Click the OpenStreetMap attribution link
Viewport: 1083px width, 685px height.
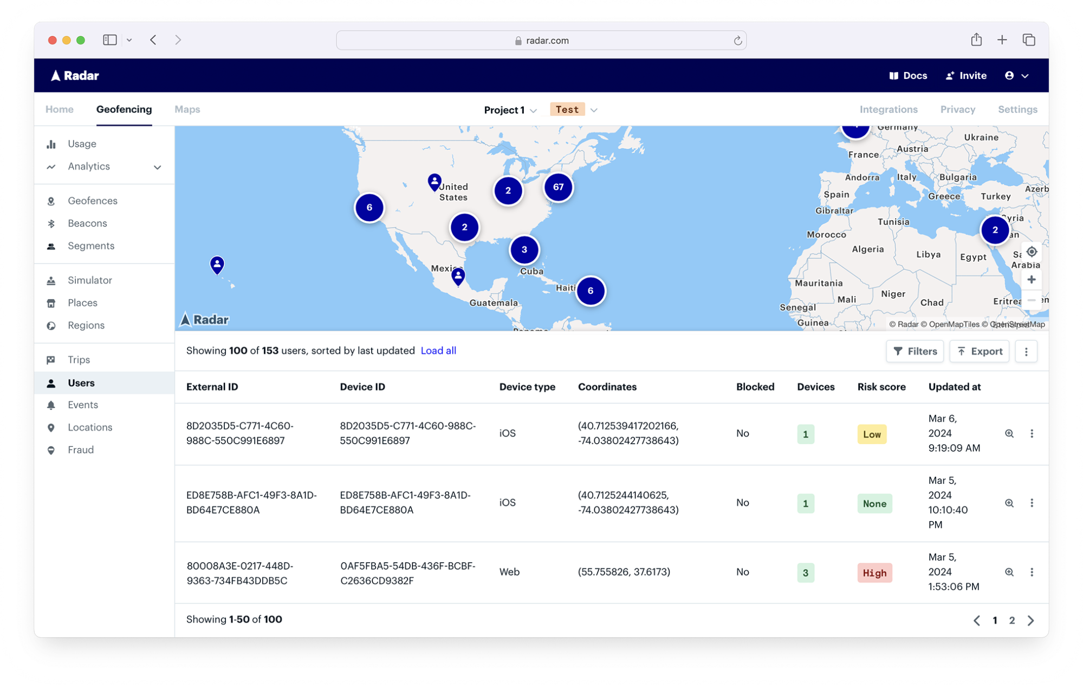point(1013,324)
